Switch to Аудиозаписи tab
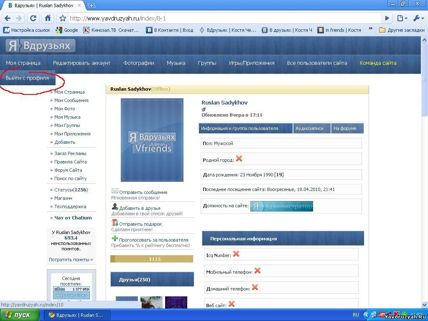 [x=309, y=128]
